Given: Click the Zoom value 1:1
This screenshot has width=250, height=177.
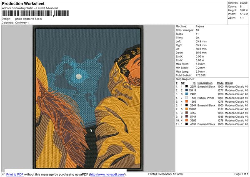Looking at the screenshot, I should click(x=242, y=18).
